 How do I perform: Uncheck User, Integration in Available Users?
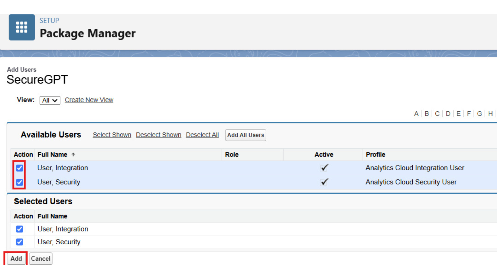pyautogui.click(x=19, y=168)
